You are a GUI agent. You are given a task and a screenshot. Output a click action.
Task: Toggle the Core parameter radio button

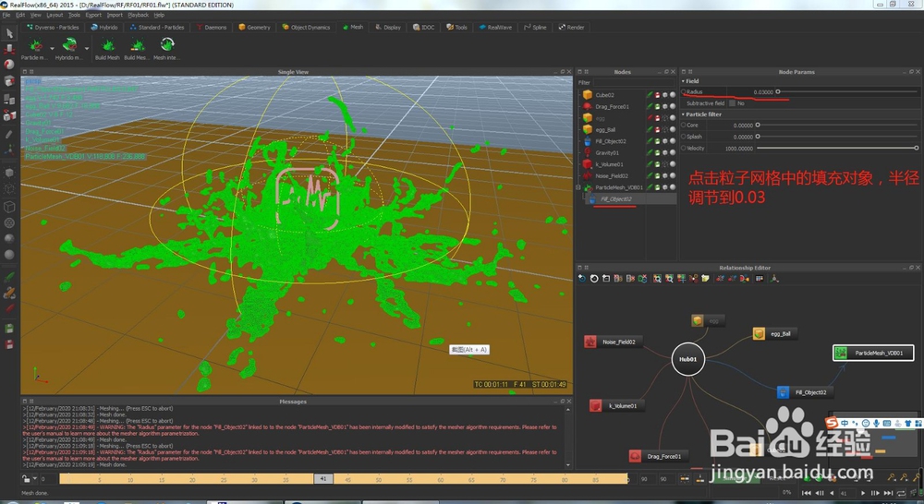(684, 125)
